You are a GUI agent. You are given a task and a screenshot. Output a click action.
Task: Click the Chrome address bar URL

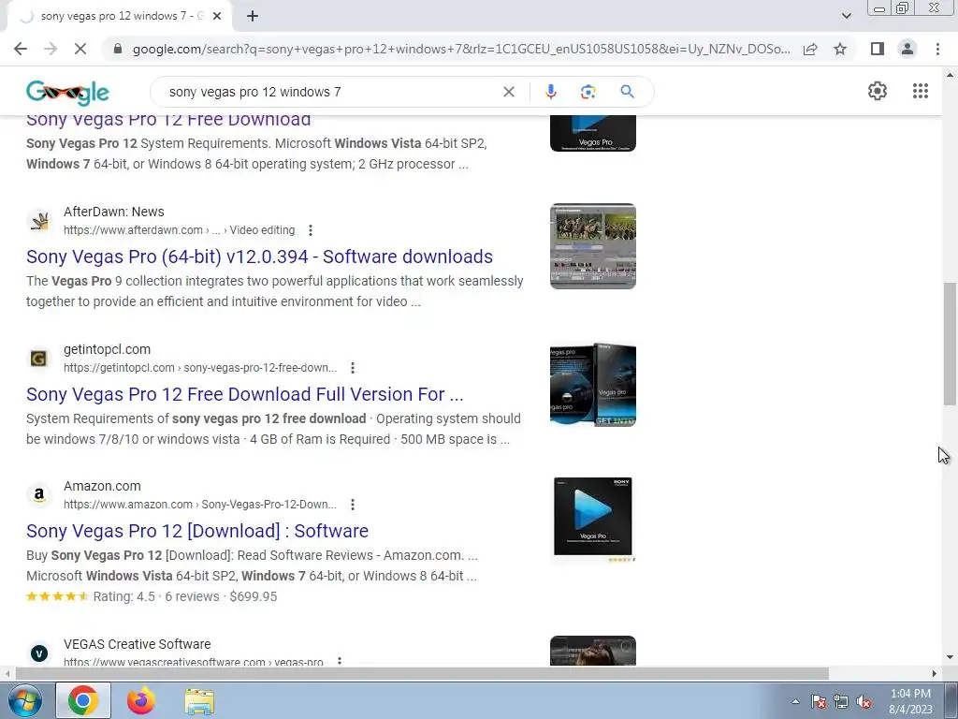point(461,49)
